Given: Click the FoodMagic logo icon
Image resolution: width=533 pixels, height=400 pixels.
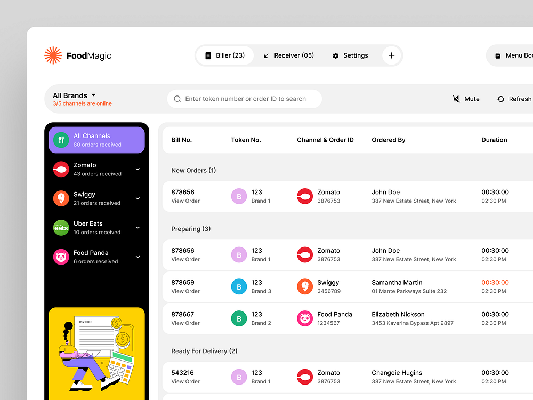Looking at the screenshot, I should [53, 55].
